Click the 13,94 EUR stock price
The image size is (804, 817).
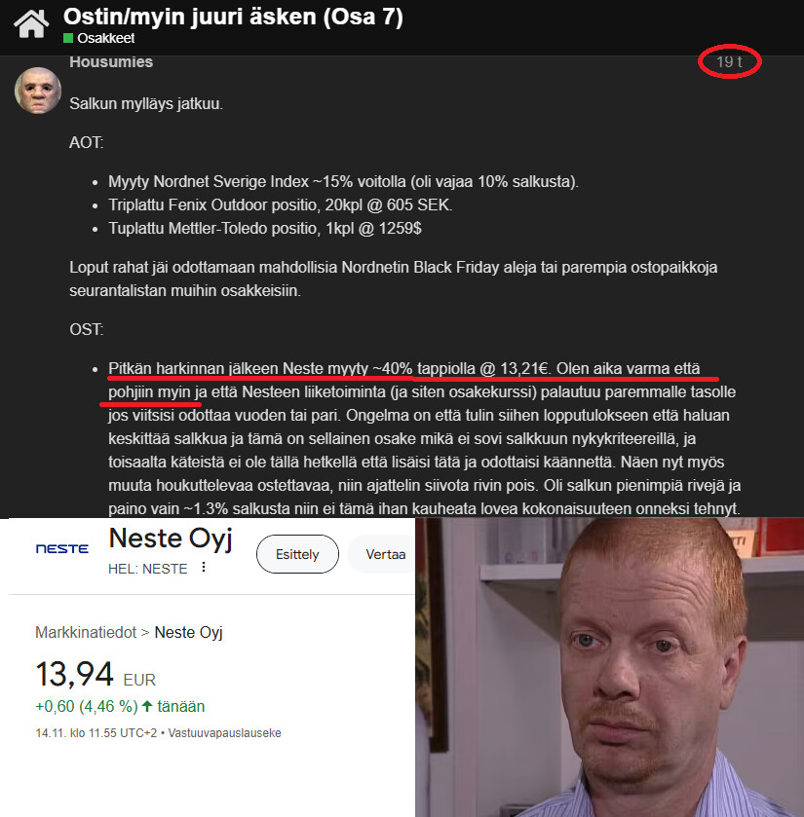(96, 674)
